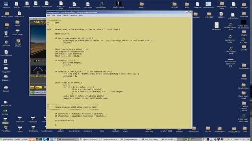Switch to PulseAudio taskbar window
The image size is (252, 141).
tap(109, 139)
